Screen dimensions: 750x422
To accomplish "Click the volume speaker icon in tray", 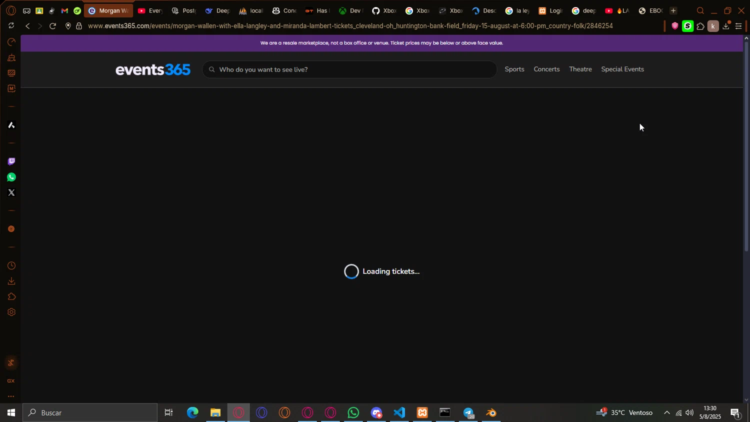I will [x=689, y=412].
